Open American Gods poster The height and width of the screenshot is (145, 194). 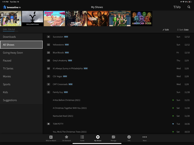(x=142, y=19)
